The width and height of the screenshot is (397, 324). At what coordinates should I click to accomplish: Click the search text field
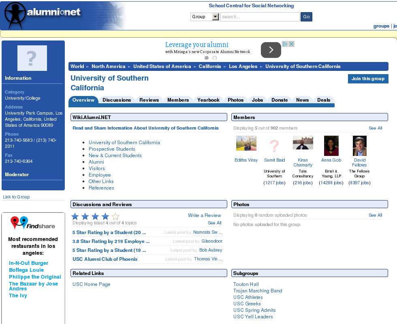pos(260,17)
